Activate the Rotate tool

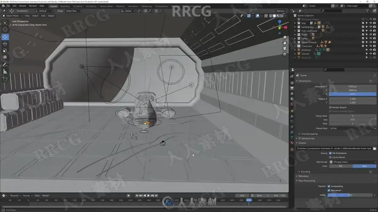click(5, 44)
